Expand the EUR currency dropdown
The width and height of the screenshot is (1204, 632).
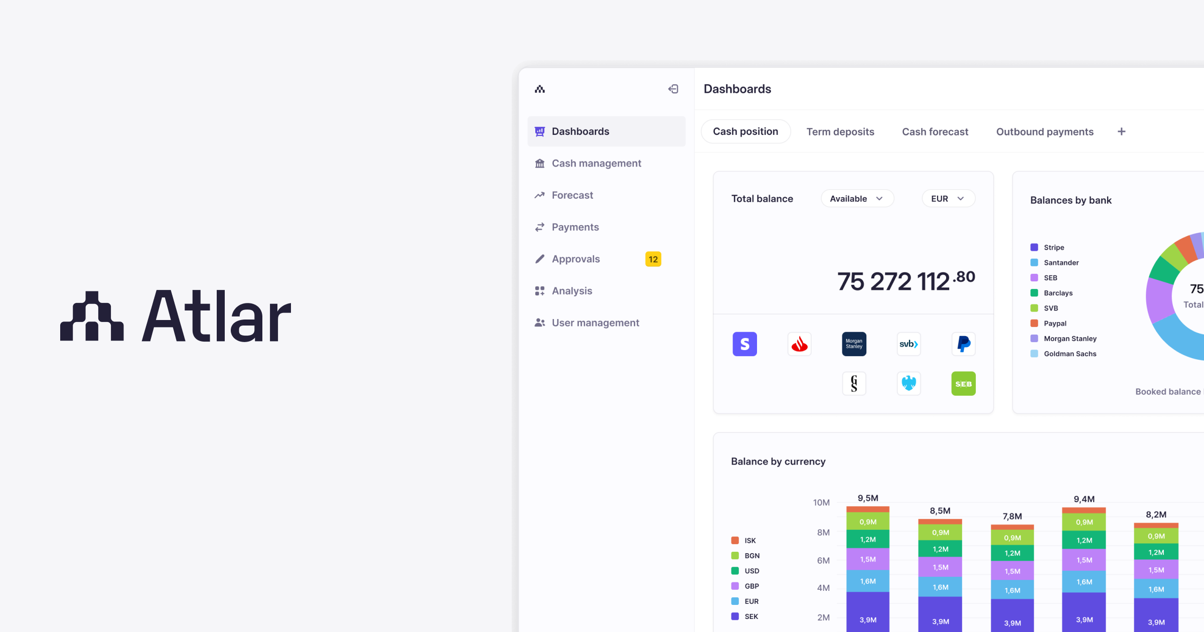pos(948,199)
